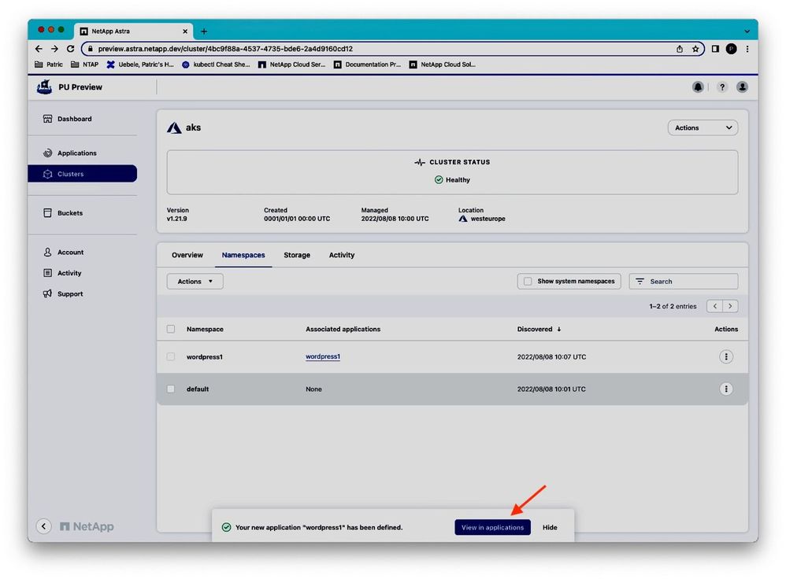This screenshot has height=579, width=786.
Task: Click View in applications button
Action: pos(493,527)
